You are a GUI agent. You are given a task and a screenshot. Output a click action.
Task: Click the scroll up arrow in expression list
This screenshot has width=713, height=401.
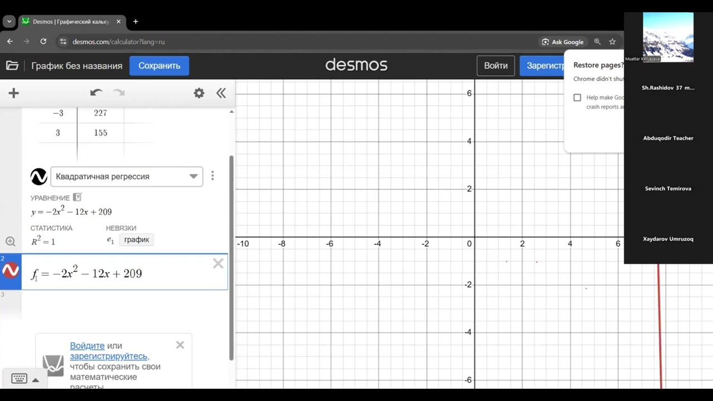pos(231,112)
